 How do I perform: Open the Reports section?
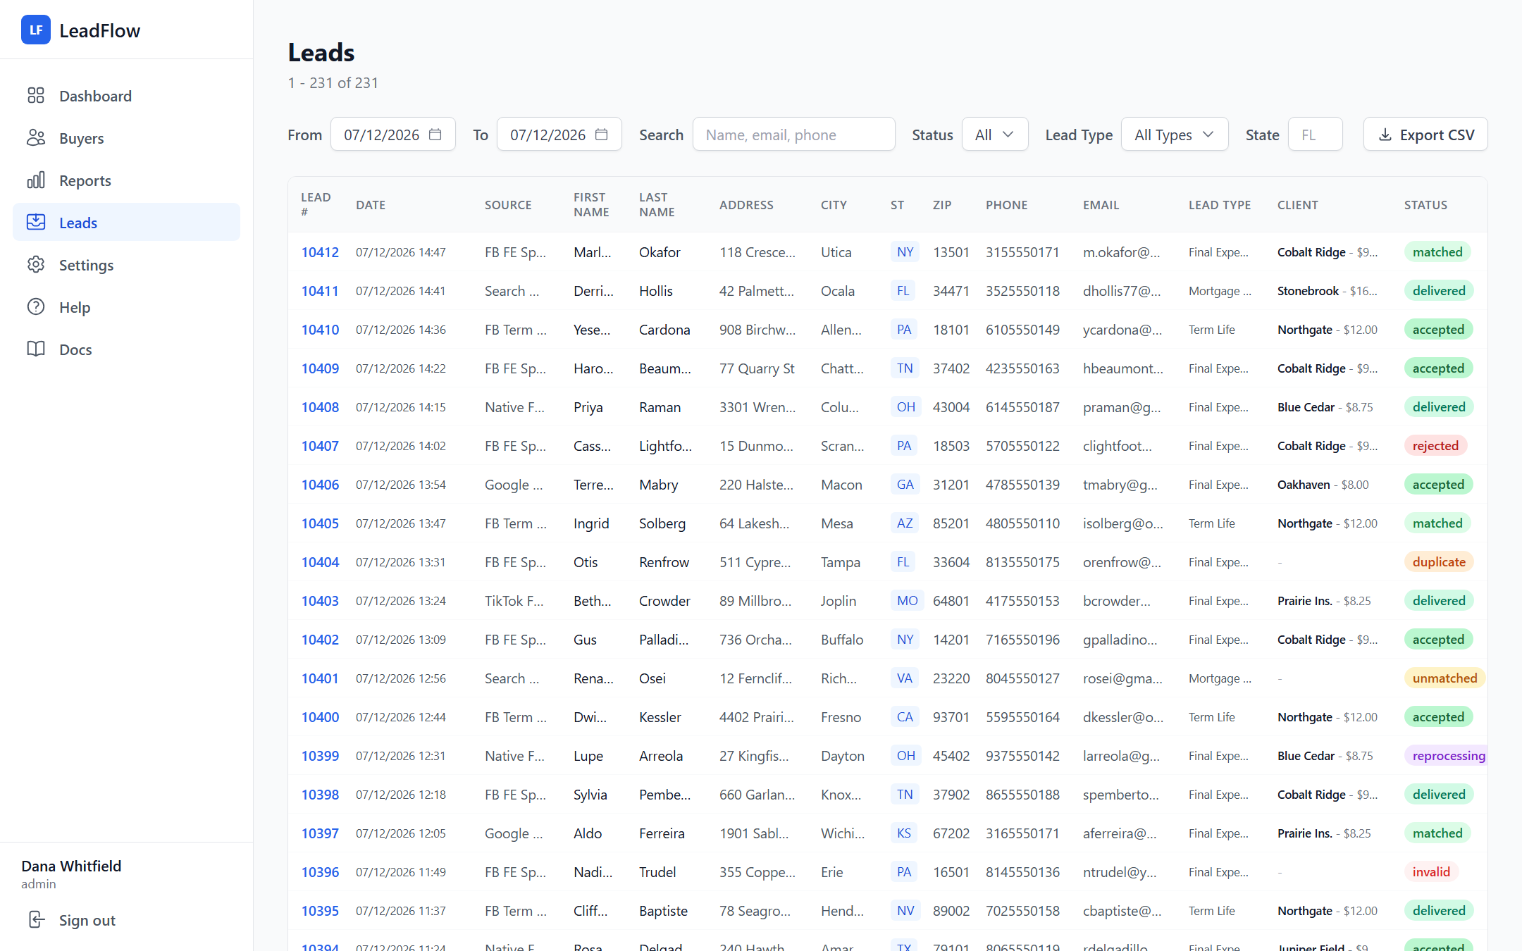point(127,180)
